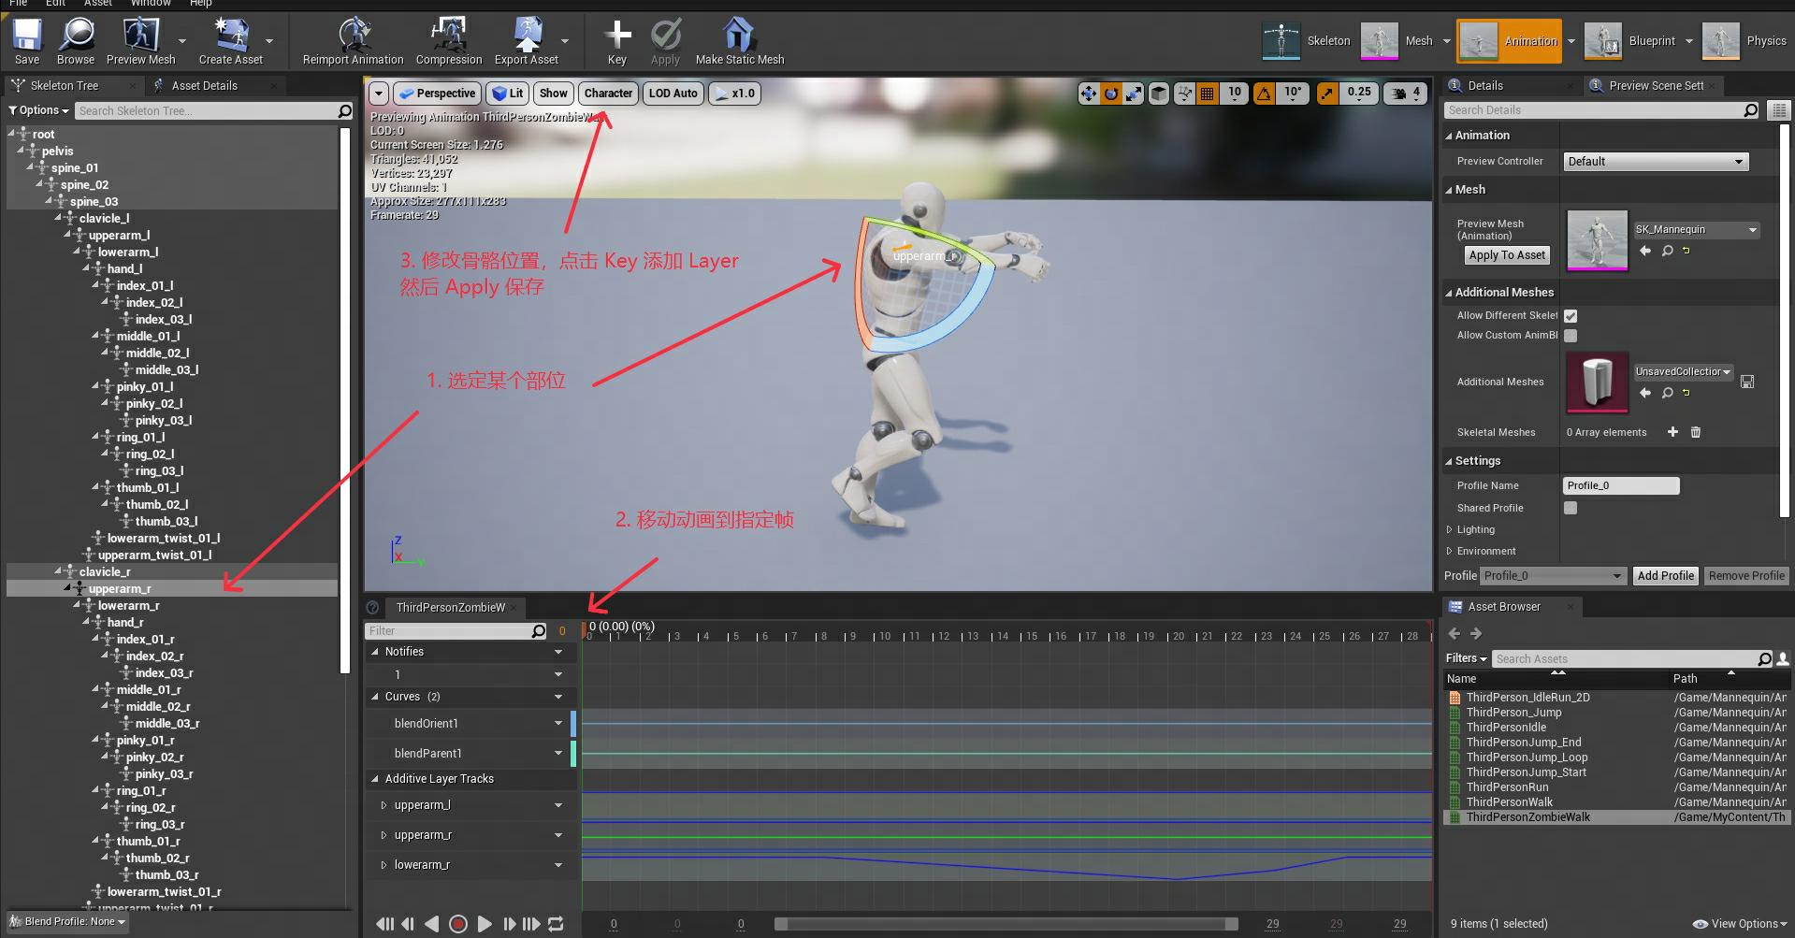Toggle animation looping
Image resolution: width=1795 pixels, height=938 pixels.
pyautogui.click(x=556, y=924)
